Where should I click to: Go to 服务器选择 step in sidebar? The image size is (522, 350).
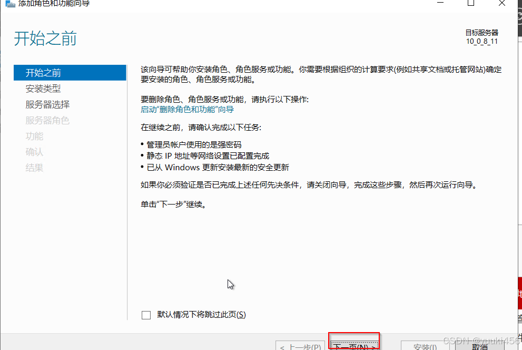tap(47, 104)
